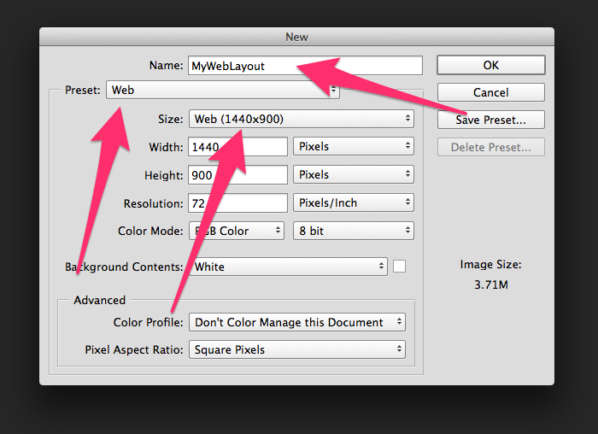The width and height of the screenshot is (598, 434).
Task: Open the Color Profile dropdown
Action: (x=296, y=322)
